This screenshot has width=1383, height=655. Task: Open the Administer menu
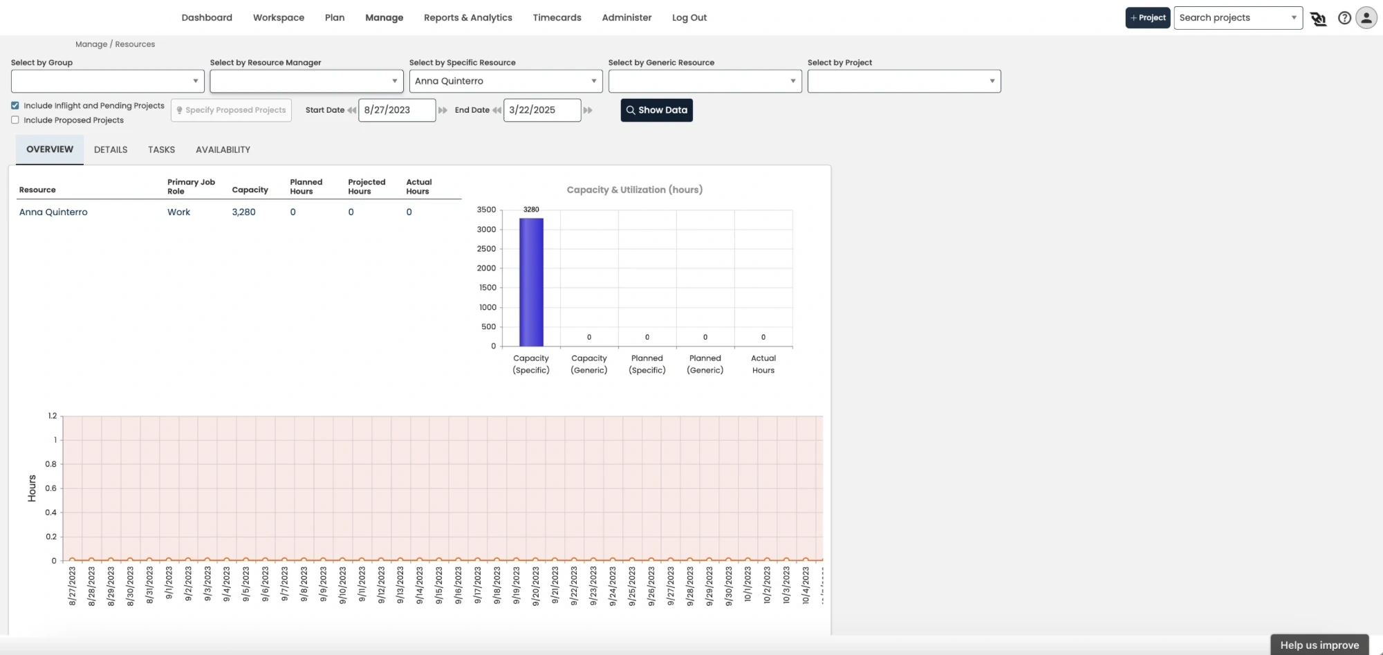[626, 18]
